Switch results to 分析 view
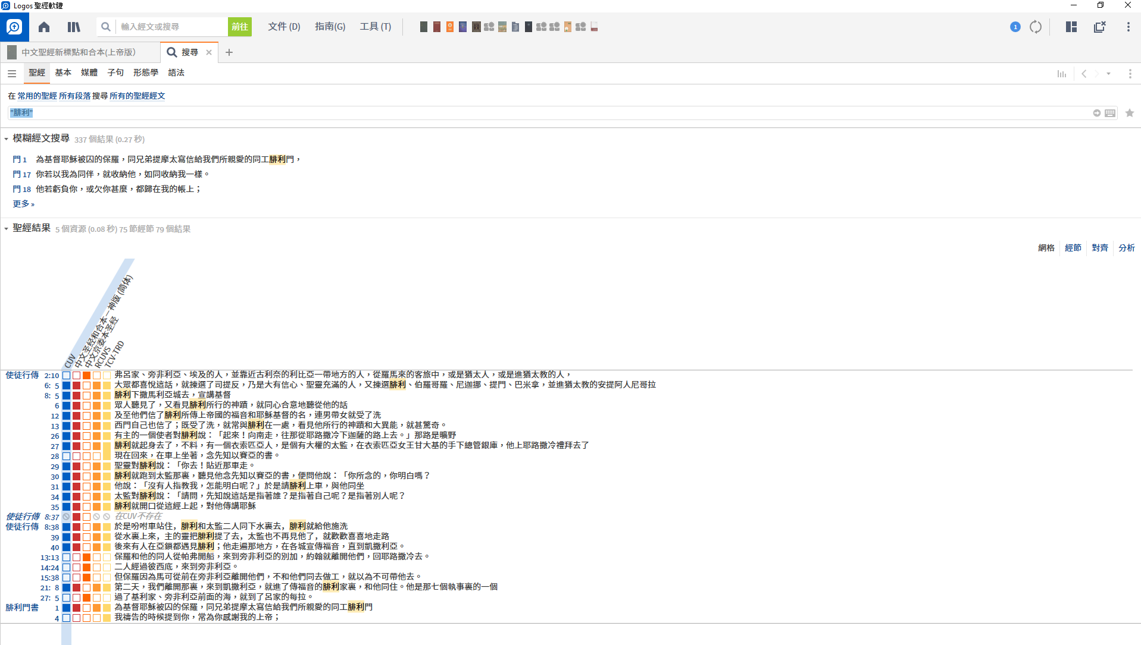The height and width of the screenshot is (645, 1141). click(1127, 248)
